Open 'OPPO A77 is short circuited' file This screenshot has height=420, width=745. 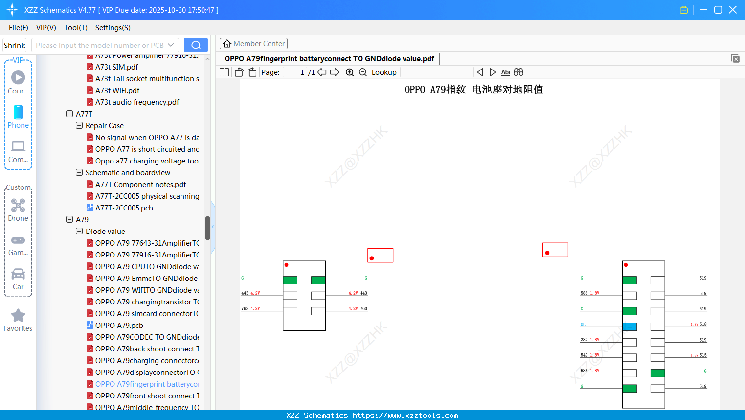143,149
